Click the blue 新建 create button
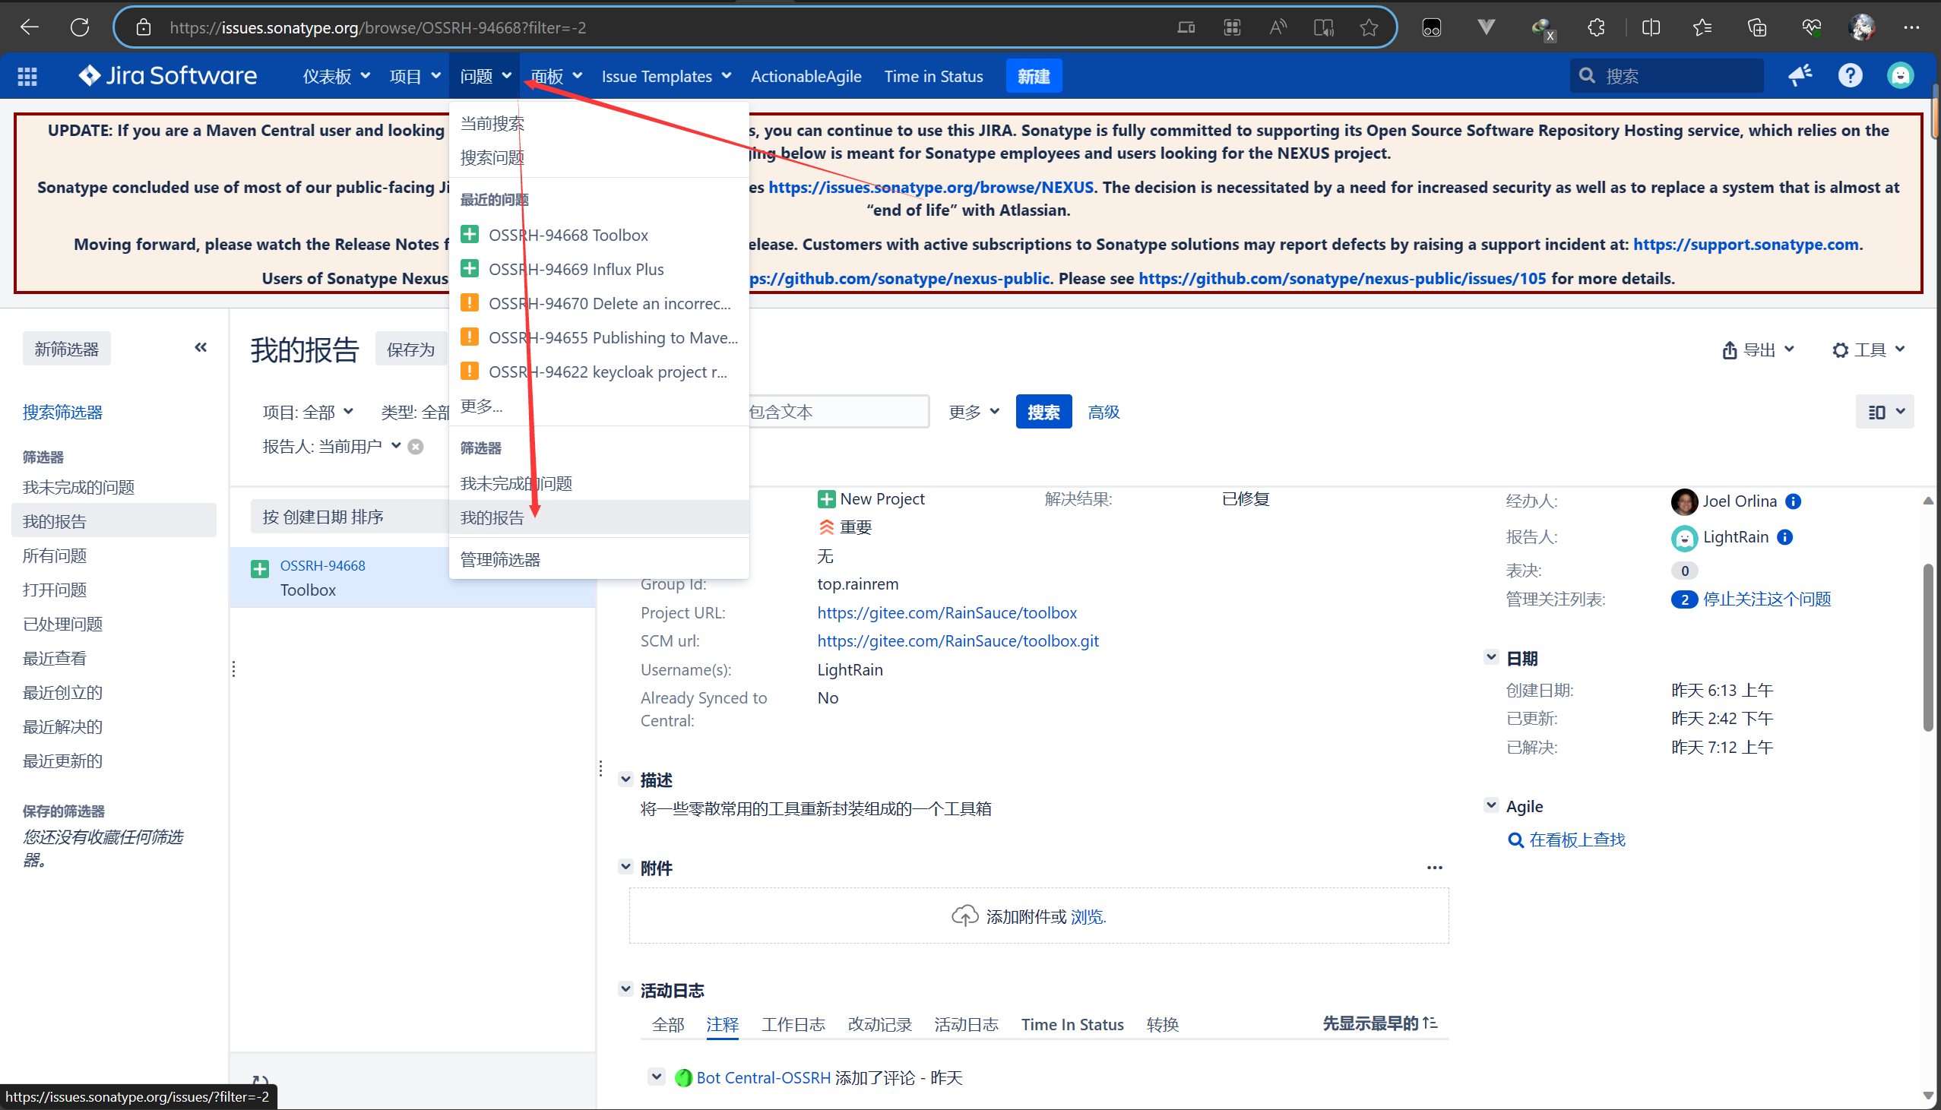This screenshot has width=1941, height=1110. click(1033, 76)
